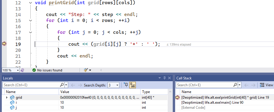
Task: Toggle the highlighted Locals display button
Action: [x=133, y=85]
